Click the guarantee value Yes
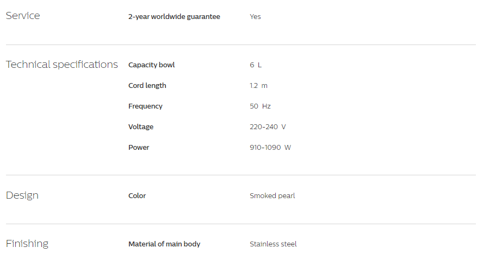483x260 pixels. pyautogui.click(x=255, y=17)
